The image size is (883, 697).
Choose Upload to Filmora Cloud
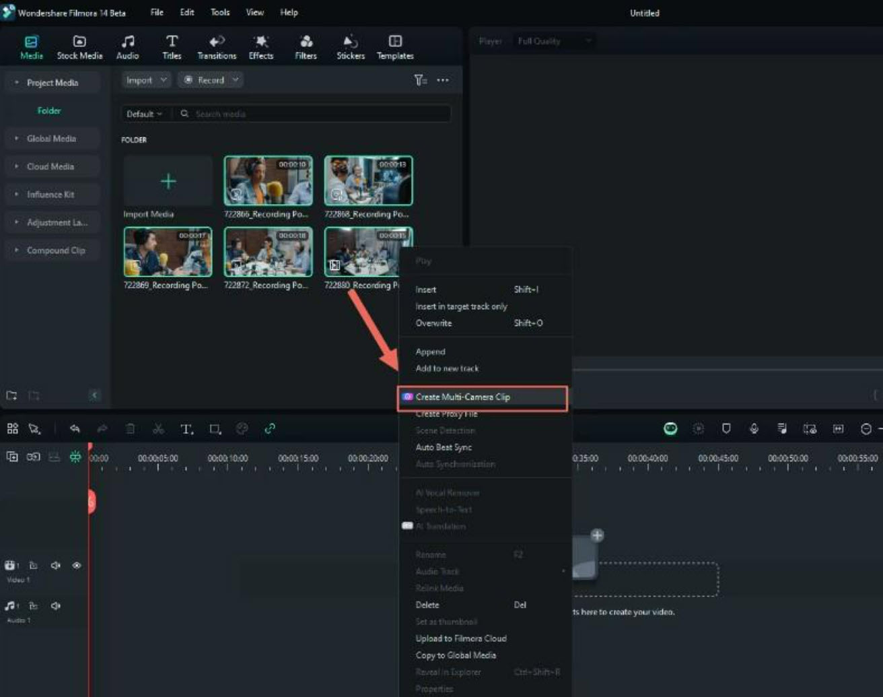(460, 638)
